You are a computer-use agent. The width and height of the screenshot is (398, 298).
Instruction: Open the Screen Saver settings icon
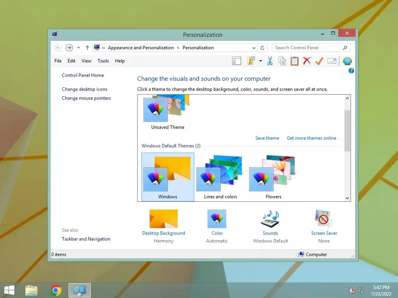[324, 219]
